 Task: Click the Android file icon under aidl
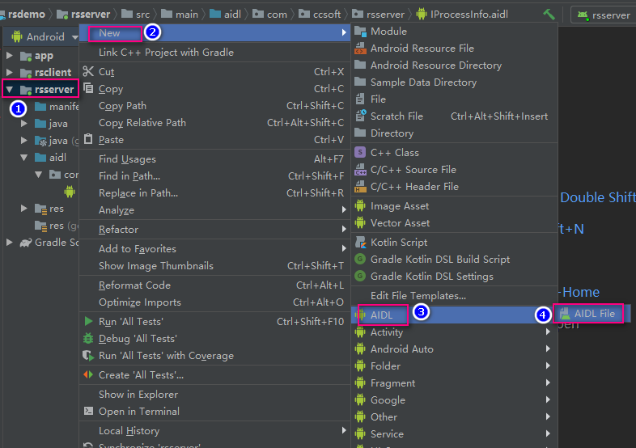click(70, 192)
